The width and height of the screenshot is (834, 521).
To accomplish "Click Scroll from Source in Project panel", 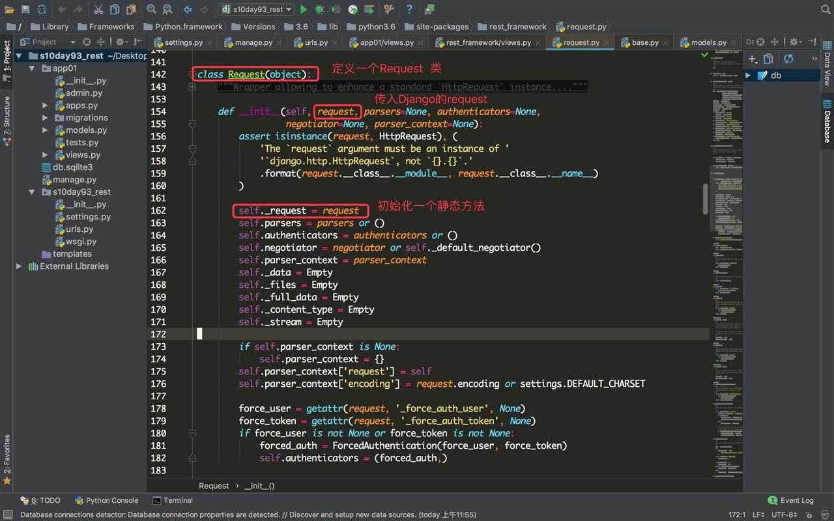I will point(87,42).
